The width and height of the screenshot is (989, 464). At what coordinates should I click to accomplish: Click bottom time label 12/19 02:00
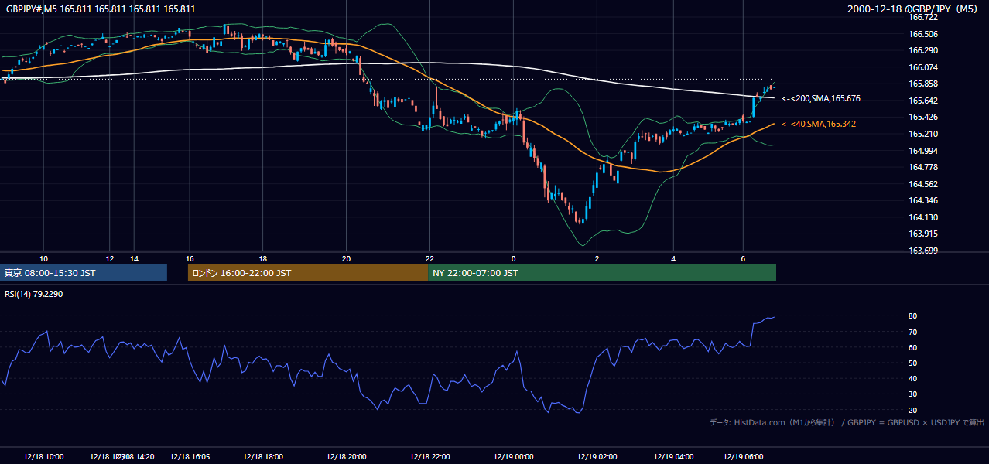[x=597, y=456]
